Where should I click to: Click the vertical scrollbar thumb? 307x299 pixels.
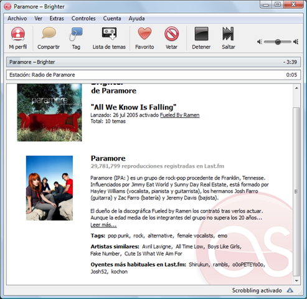click(296, 191)
